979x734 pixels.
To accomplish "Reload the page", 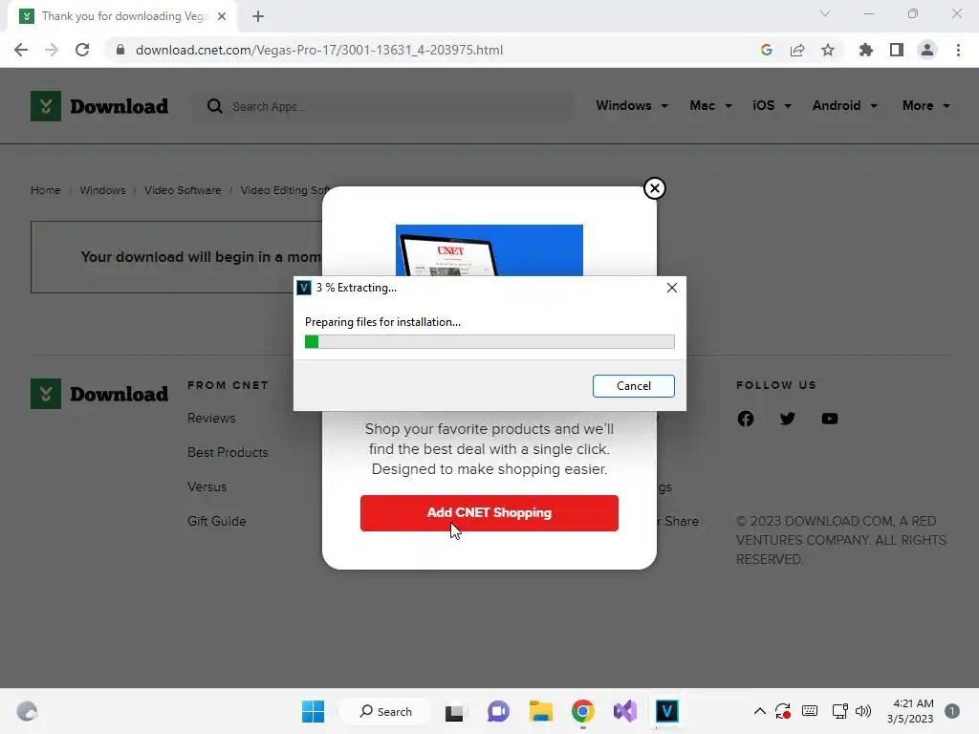I will point(82,50).
